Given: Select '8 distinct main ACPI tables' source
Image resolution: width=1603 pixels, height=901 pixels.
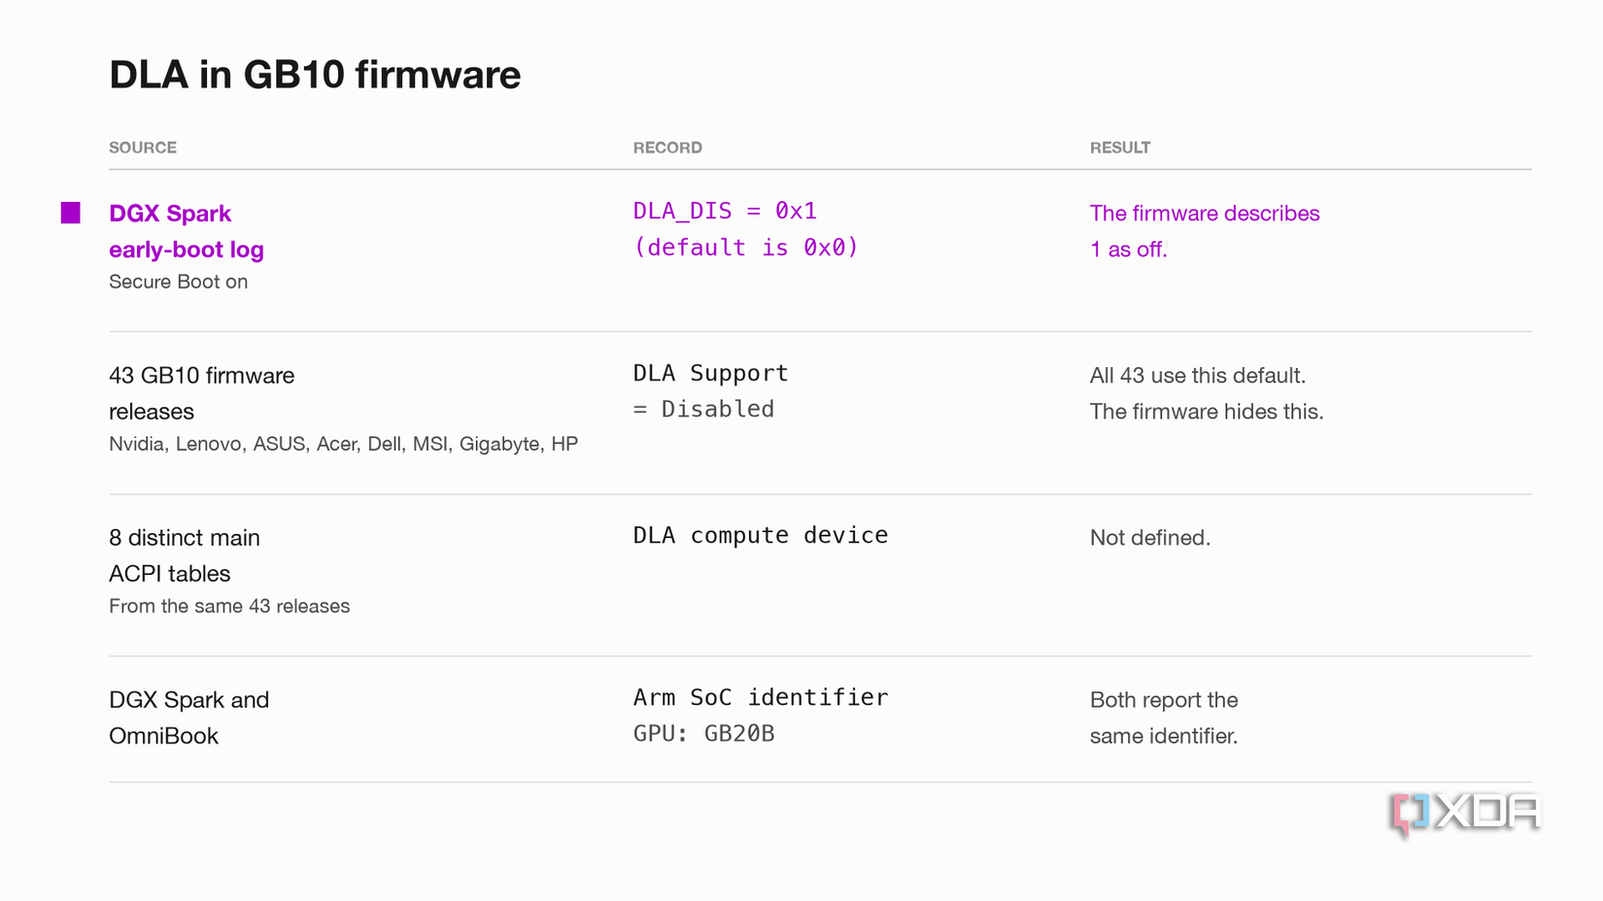Looking at the screenshot, I should (185, 555).
